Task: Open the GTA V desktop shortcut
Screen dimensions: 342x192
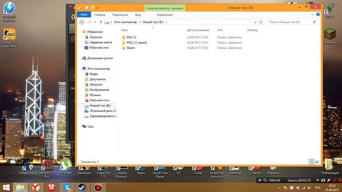Action: [330, 10]
